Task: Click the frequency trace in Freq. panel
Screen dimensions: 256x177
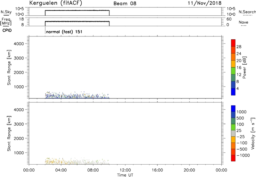Action: coord(77,21)
